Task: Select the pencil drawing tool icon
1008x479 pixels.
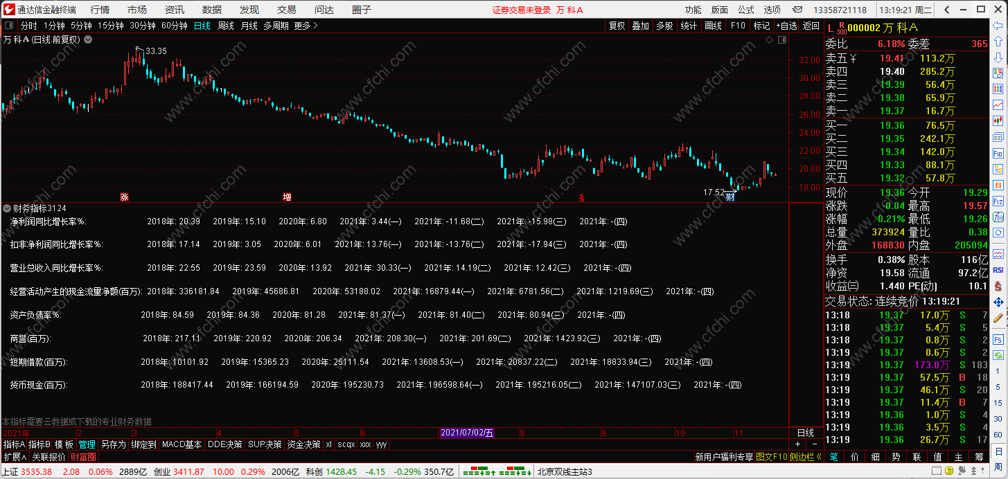Action: pos(998,318)
